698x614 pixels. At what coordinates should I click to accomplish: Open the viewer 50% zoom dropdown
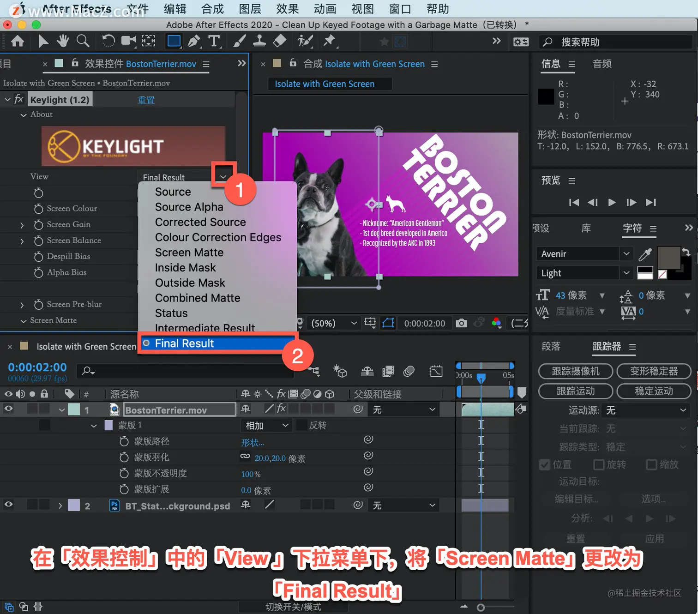click(334, 323)
